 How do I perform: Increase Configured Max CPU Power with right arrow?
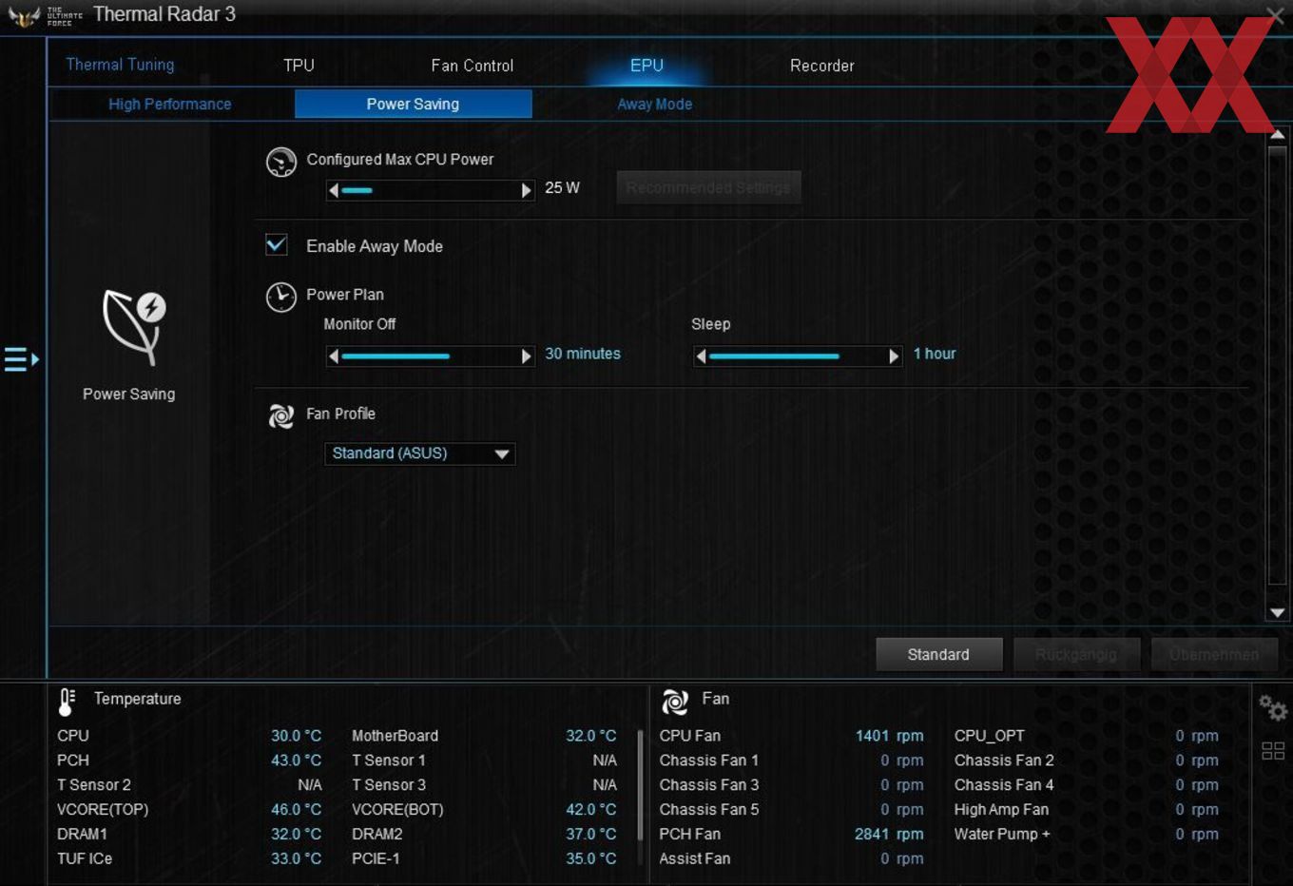pyautogui.click(x=526, y=190)
